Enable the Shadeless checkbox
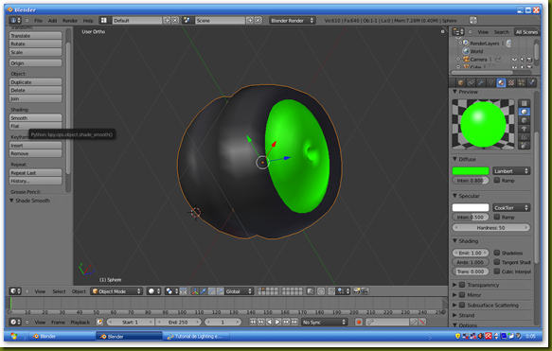The width and height of the screenshot is (552, 351). pos(497,253)
